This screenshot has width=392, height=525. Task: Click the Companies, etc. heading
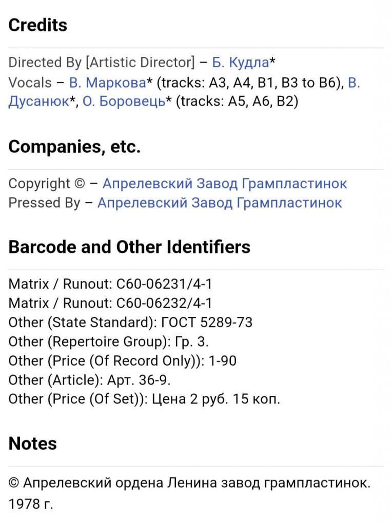coord(74,147)
